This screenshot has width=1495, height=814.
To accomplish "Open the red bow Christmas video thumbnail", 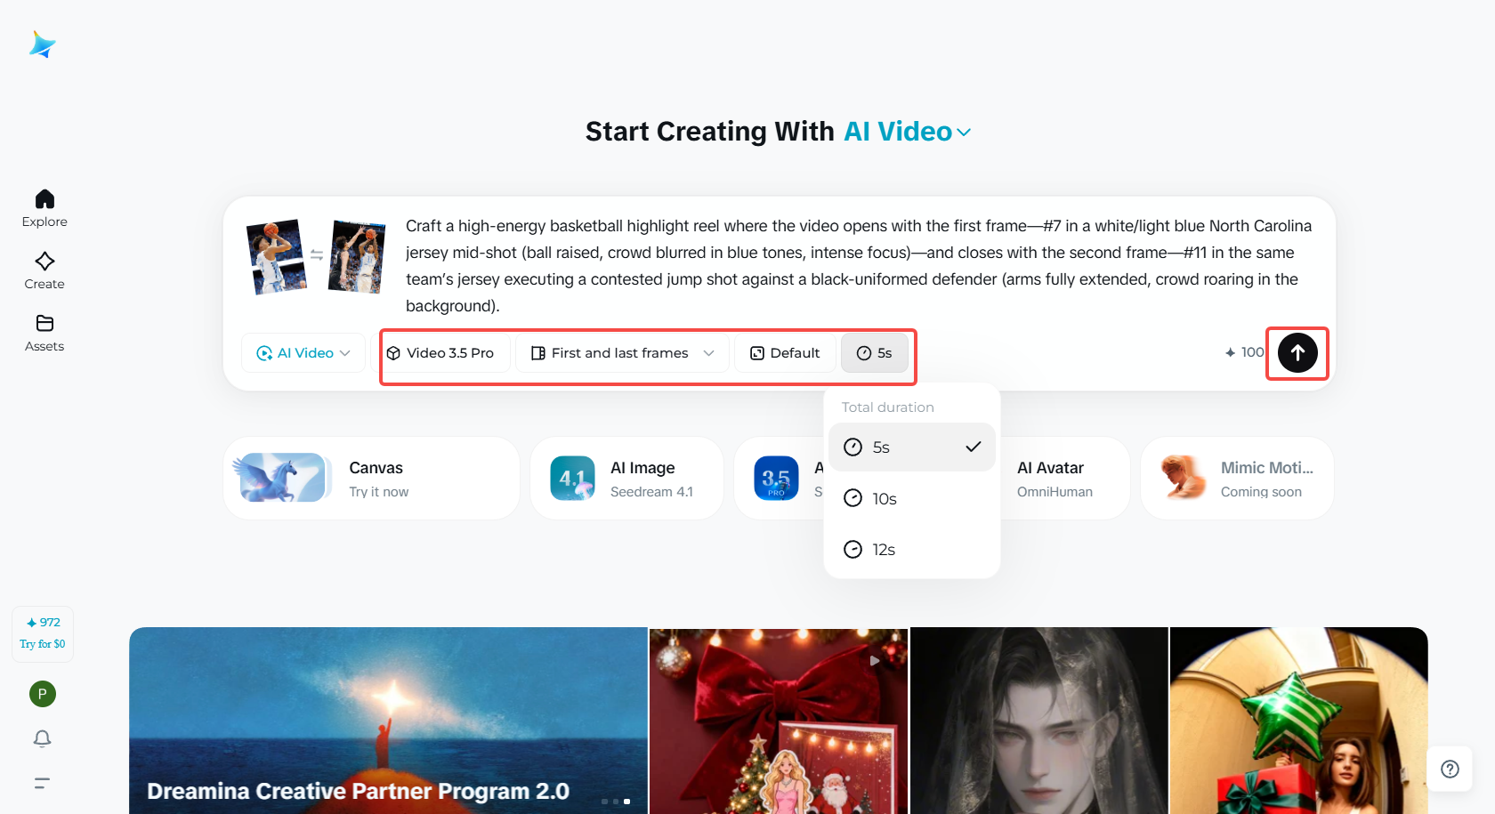I will pos(779,721).
